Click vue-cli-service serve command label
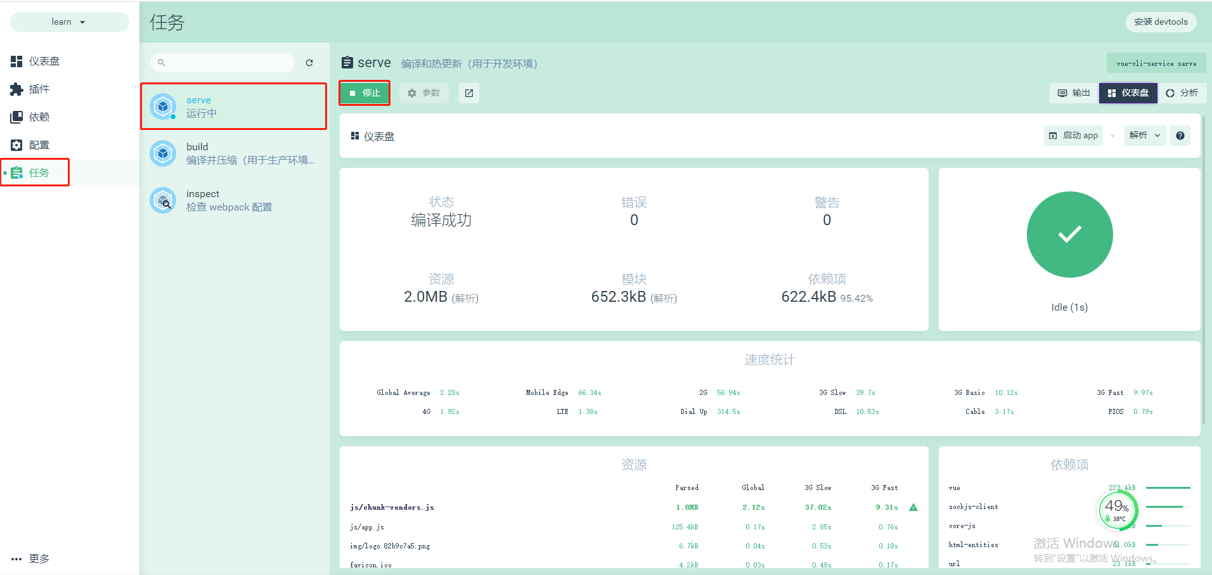Screen dimensions: 1212x575 tap(1157, 63)
